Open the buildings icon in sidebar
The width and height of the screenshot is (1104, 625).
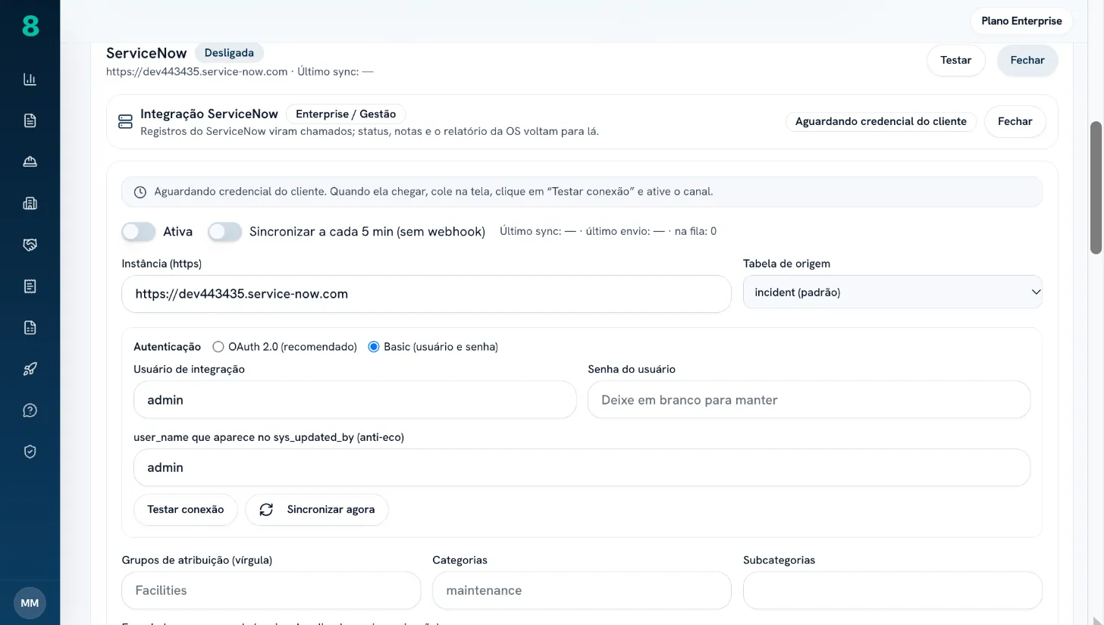[30, 203]
